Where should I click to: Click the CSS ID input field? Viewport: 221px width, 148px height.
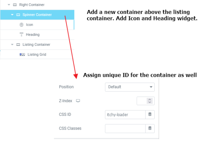coord(125,115)
